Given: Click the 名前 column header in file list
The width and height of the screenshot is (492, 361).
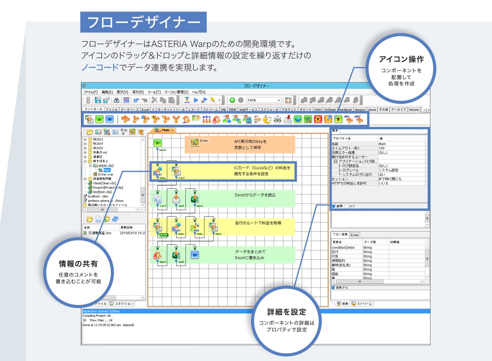Looking at the screenshot, I should (101, 227).
